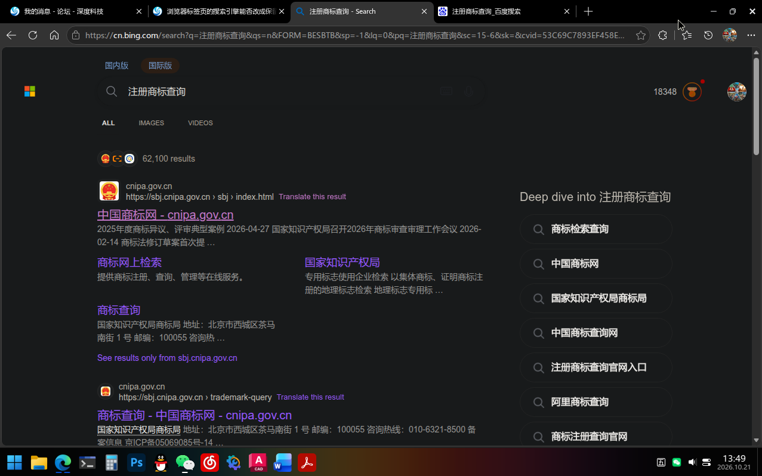Open File Explorer from taskbar
The height and width of the screenshot is (476, 762).
click(x=39, y=462)
